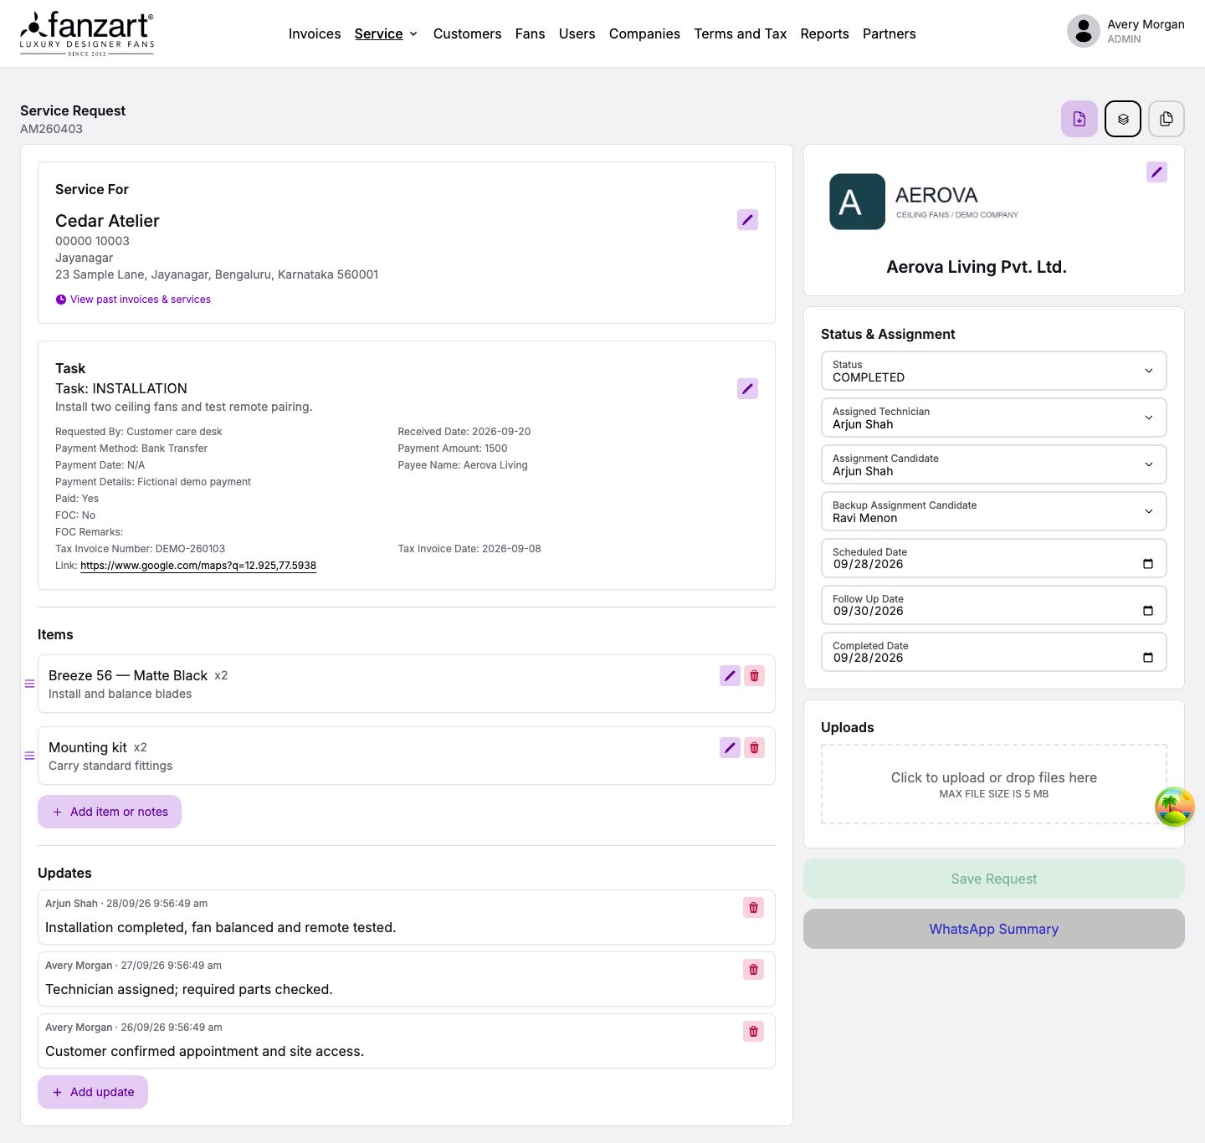Expand the Backup Assignment Candidate dropdown
This screenshot has height=1143, width=1205.
pos(993,511)
